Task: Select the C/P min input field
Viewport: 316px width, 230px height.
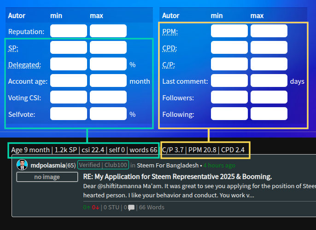Action: click(229, 64)
